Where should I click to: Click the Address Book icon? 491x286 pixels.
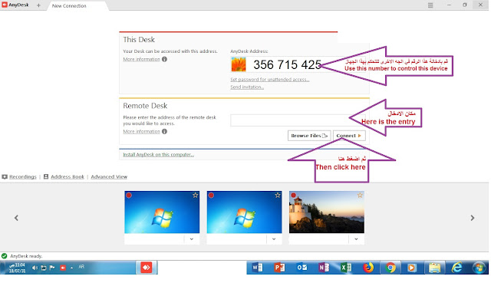pyautogui.click(x=46, y=176)
